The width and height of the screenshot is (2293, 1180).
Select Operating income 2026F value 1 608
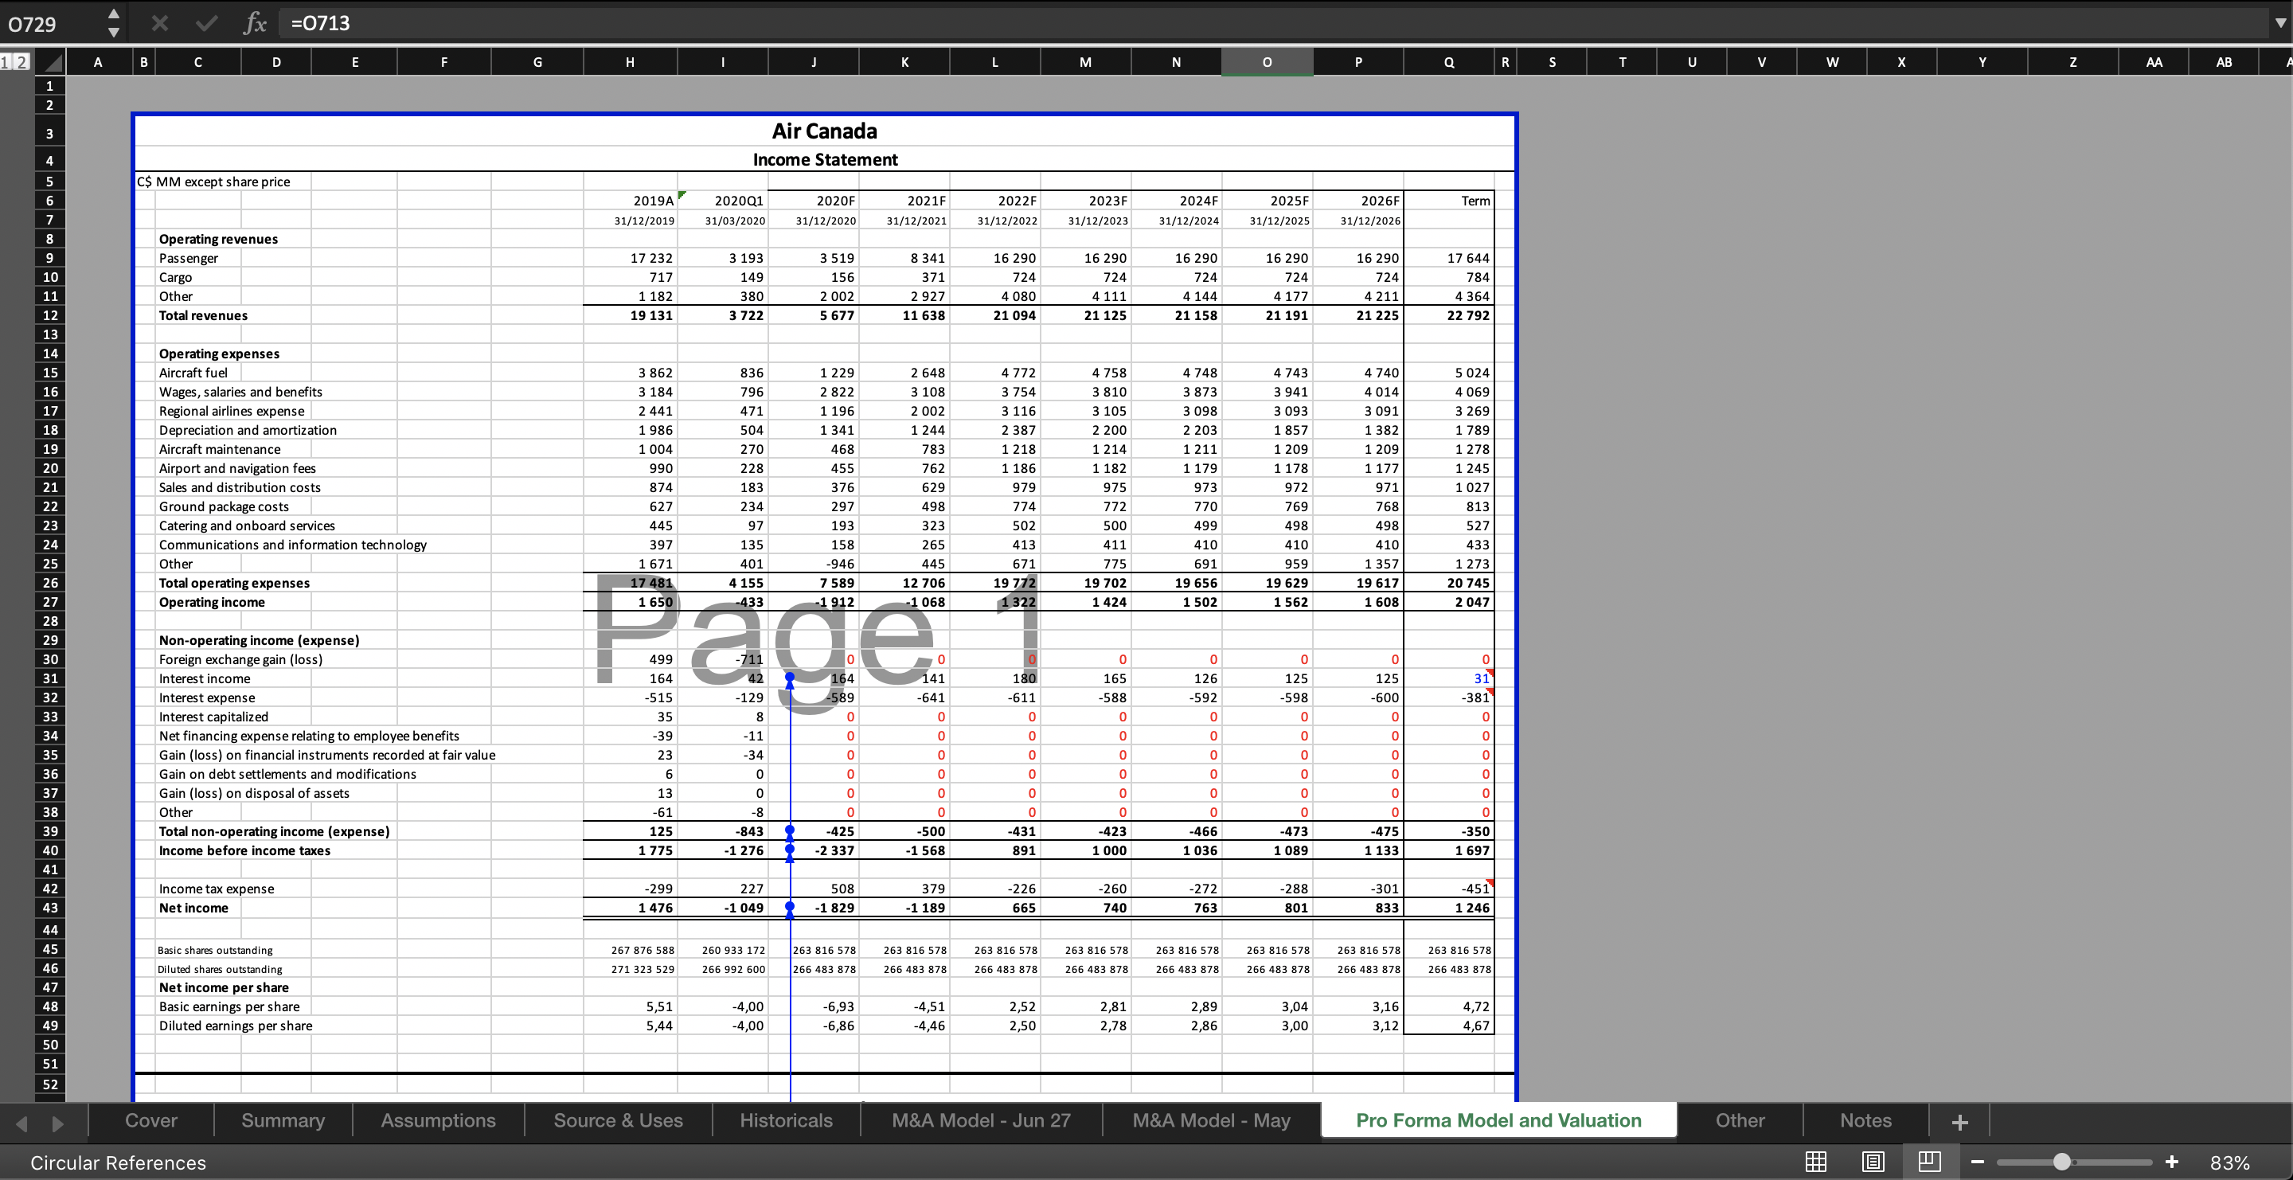click(1357, 602)
